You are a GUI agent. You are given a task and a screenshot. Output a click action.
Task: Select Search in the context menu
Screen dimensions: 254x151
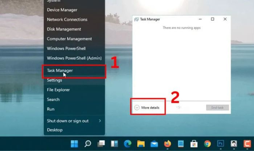74,100
